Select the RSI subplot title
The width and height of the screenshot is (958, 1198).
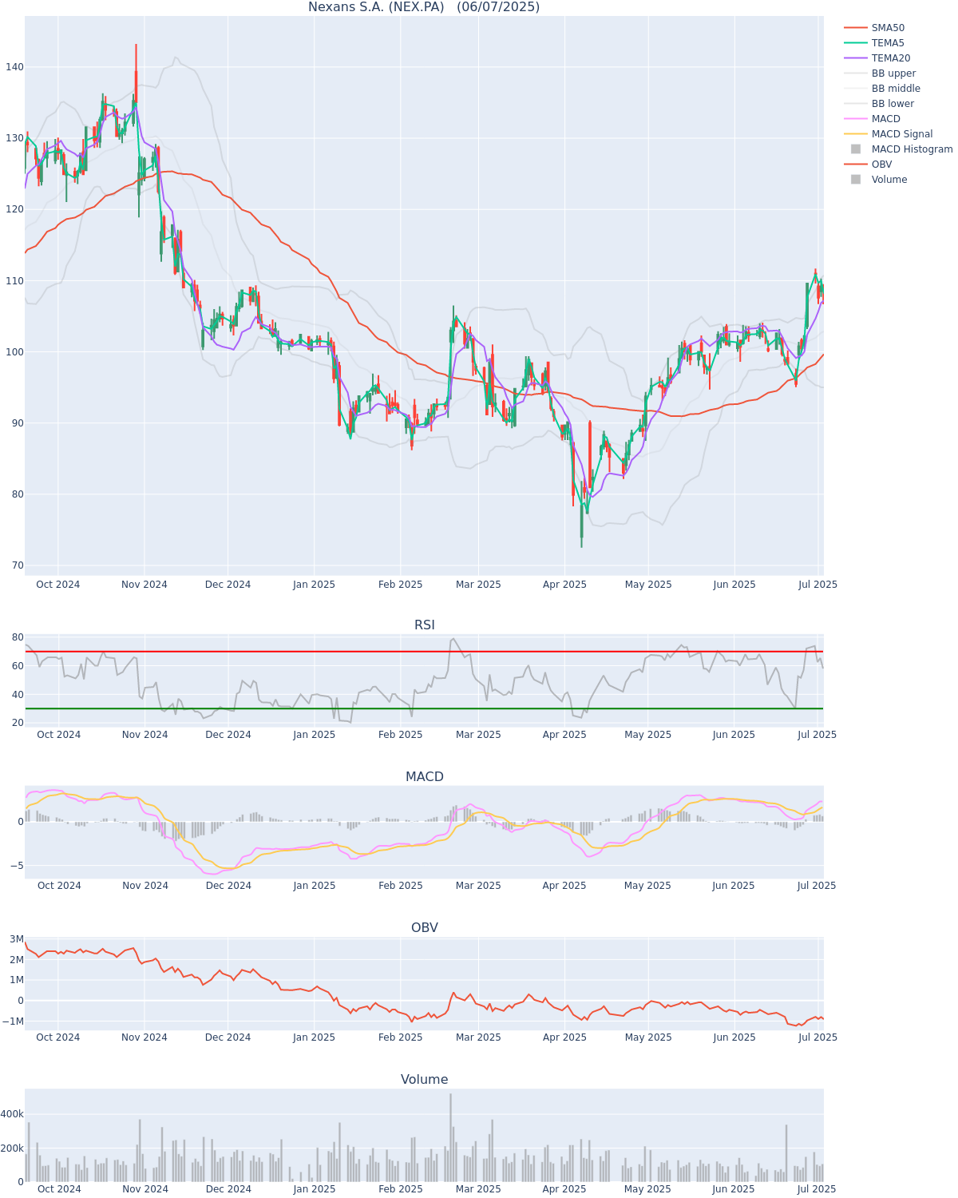424,625
